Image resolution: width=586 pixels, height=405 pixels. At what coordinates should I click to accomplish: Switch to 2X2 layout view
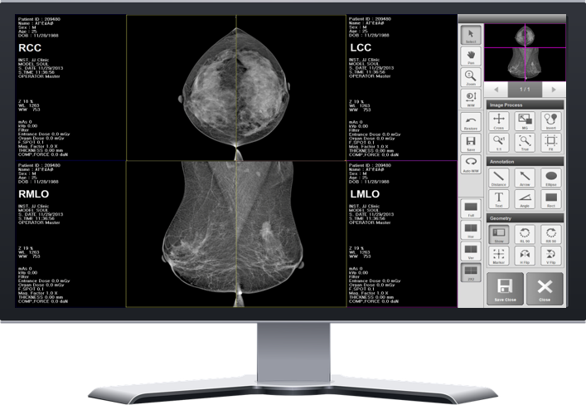coord(470,275)
